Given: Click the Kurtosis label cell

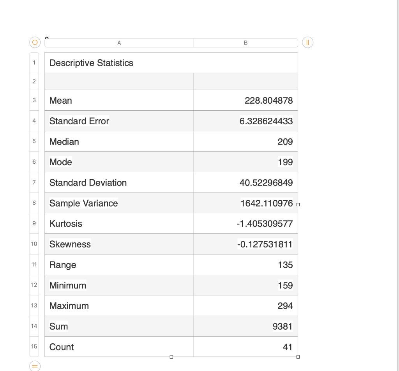Looking at the screenshot, I should 119,223.
